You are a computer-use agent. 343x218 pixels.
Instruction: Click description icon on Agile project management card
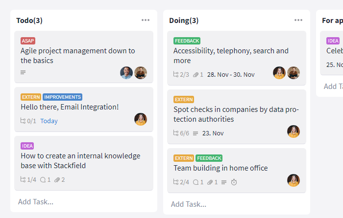click(23, 72)
